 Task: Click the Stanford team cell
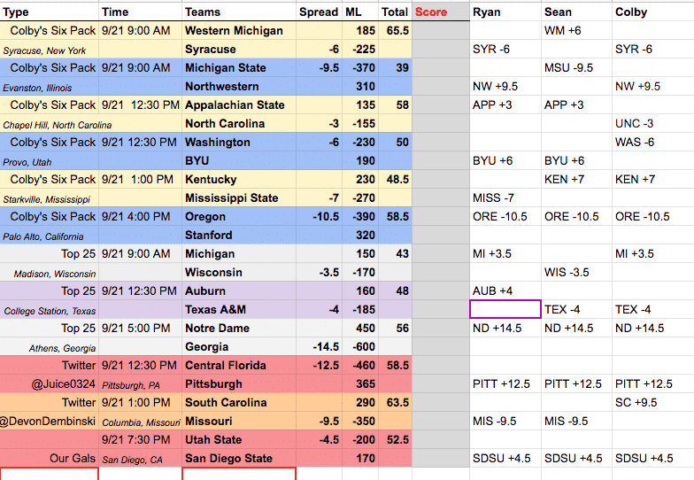239,236
